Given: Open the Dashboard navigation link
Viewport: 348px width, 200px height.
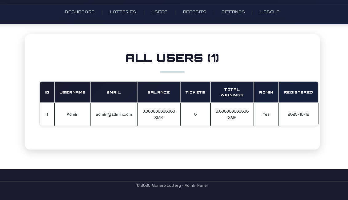Looking at the screenshot, I should pyautogui.click(x=80, y=12).
